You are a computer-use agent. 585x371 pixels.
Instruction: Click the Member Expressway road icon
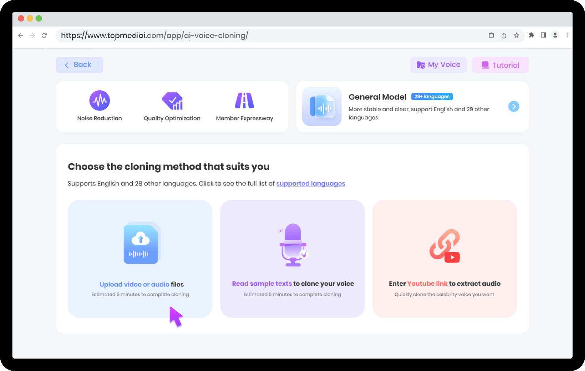point(244,101)
